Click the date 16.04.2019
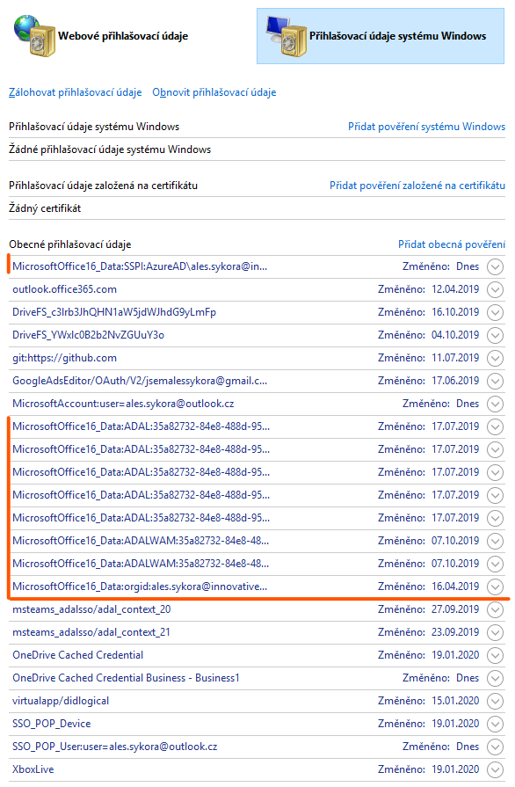515x787 pixels. (x=455, y=587)
